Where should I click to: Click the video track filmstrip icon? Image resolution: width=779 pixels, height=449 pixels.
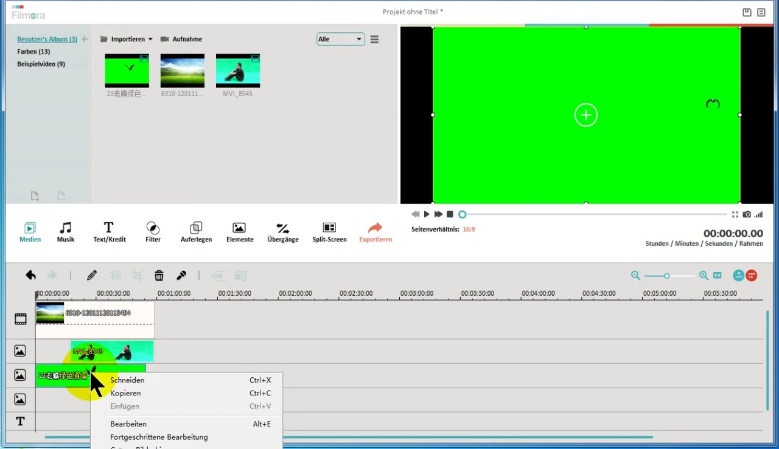point(21,319)
